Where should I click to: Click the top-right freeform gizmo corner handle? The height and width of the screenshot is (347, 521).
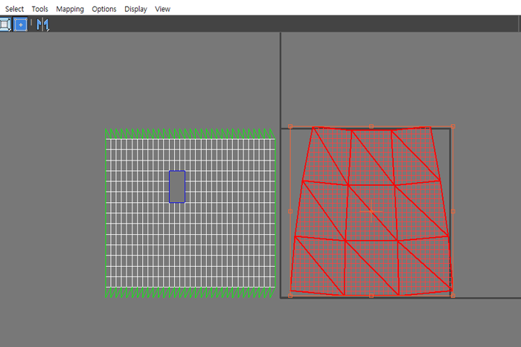(453, 126)
